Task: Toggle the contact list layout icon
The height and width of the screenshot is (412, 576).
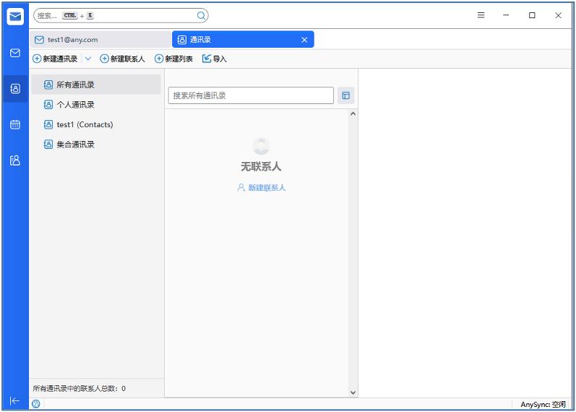Action: 345,95
